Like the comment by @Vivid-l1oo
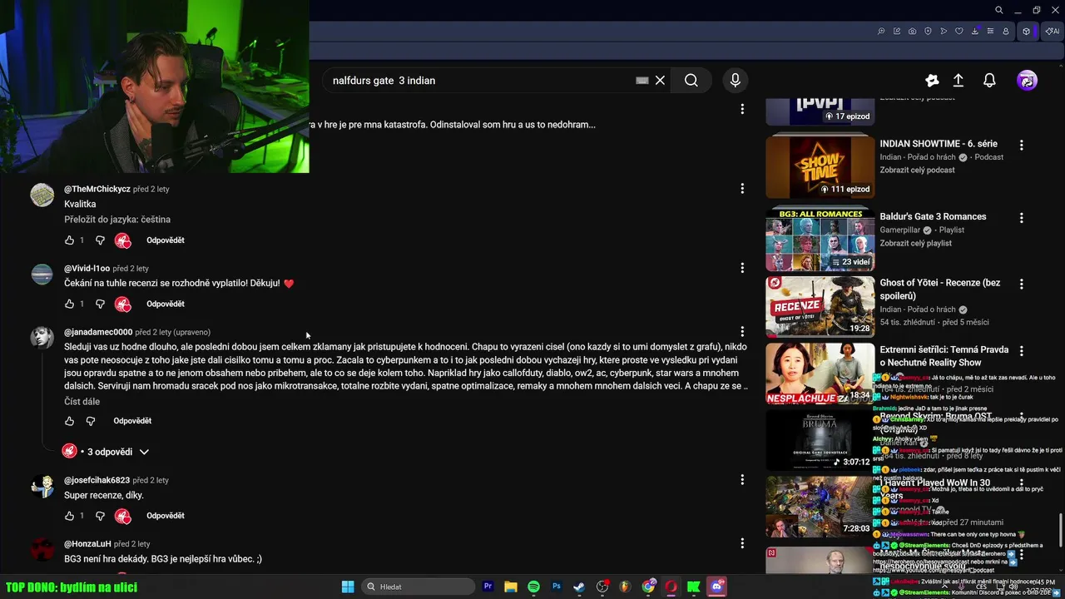The height and width of the screenshot is (599, 1065). point(70,304)
